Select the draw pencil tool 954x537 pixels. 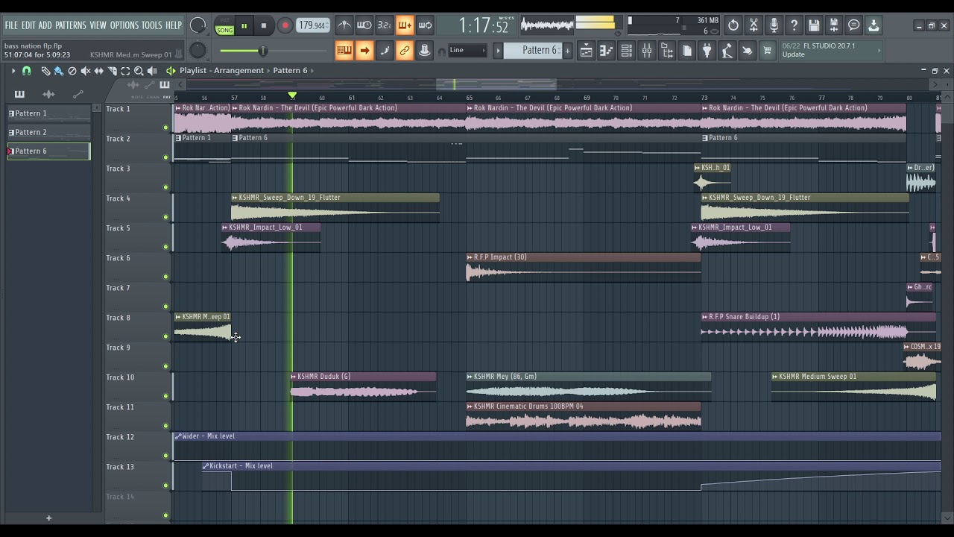(45, 71)
